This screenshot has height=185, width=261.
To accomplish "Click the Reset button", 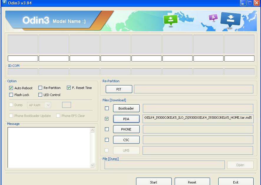I will point(192,181).
